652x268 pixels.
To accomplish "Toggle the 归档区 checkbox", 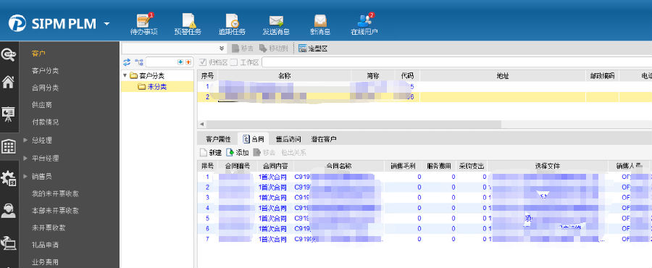I will point(203,62).
